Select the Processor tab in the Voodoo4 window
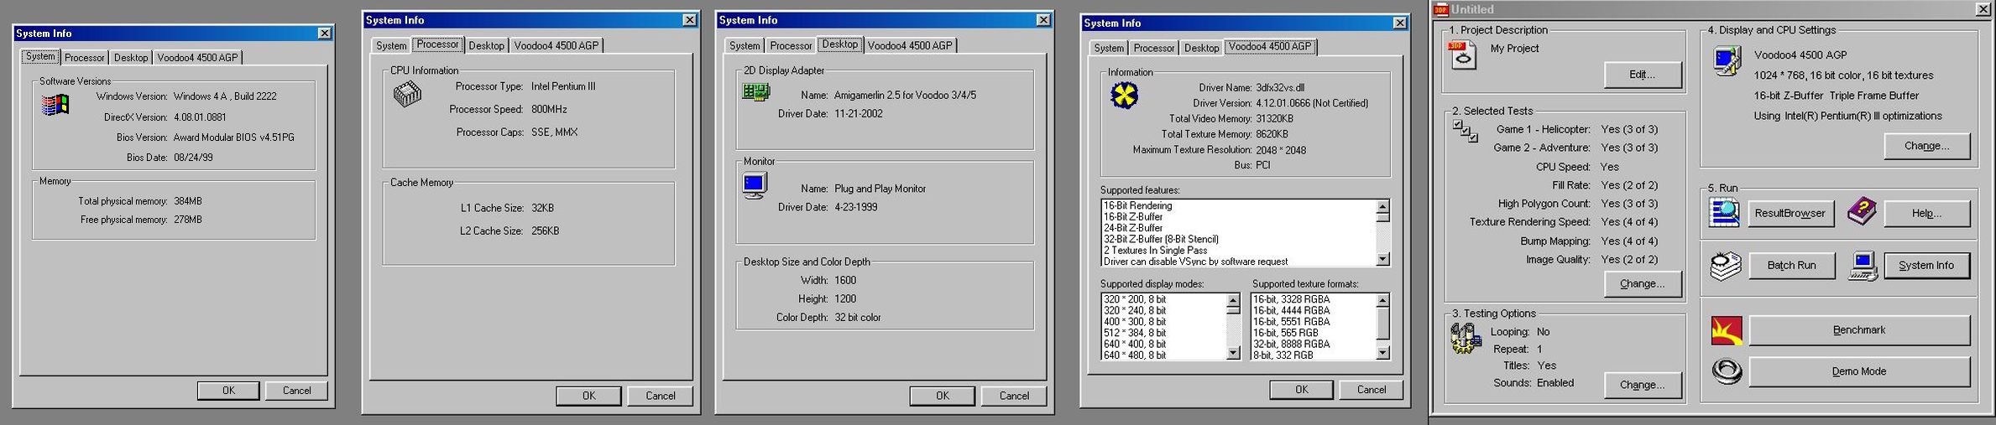1996x425 pixels. pyautogui.click(x=1154, y=48)
